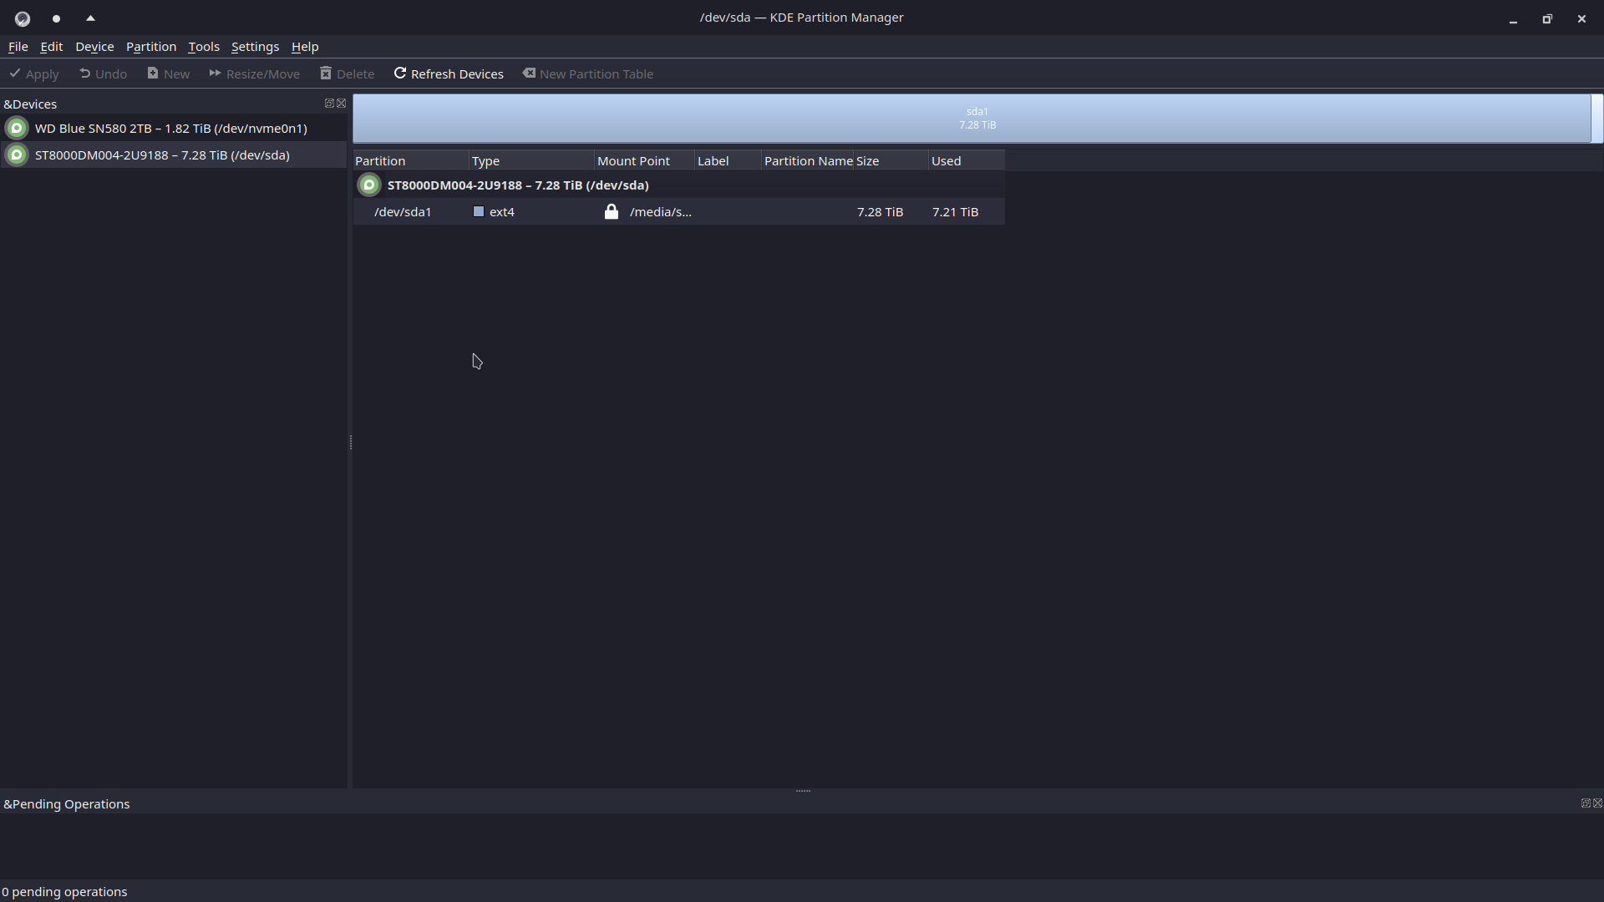
Task: Click the lock icon on /dev/sda1
Action: click(x=612, y=212)
